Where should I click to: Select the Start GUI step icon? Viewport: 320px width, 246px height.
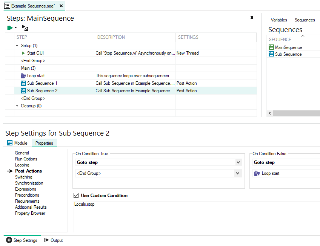coord(23,53)
